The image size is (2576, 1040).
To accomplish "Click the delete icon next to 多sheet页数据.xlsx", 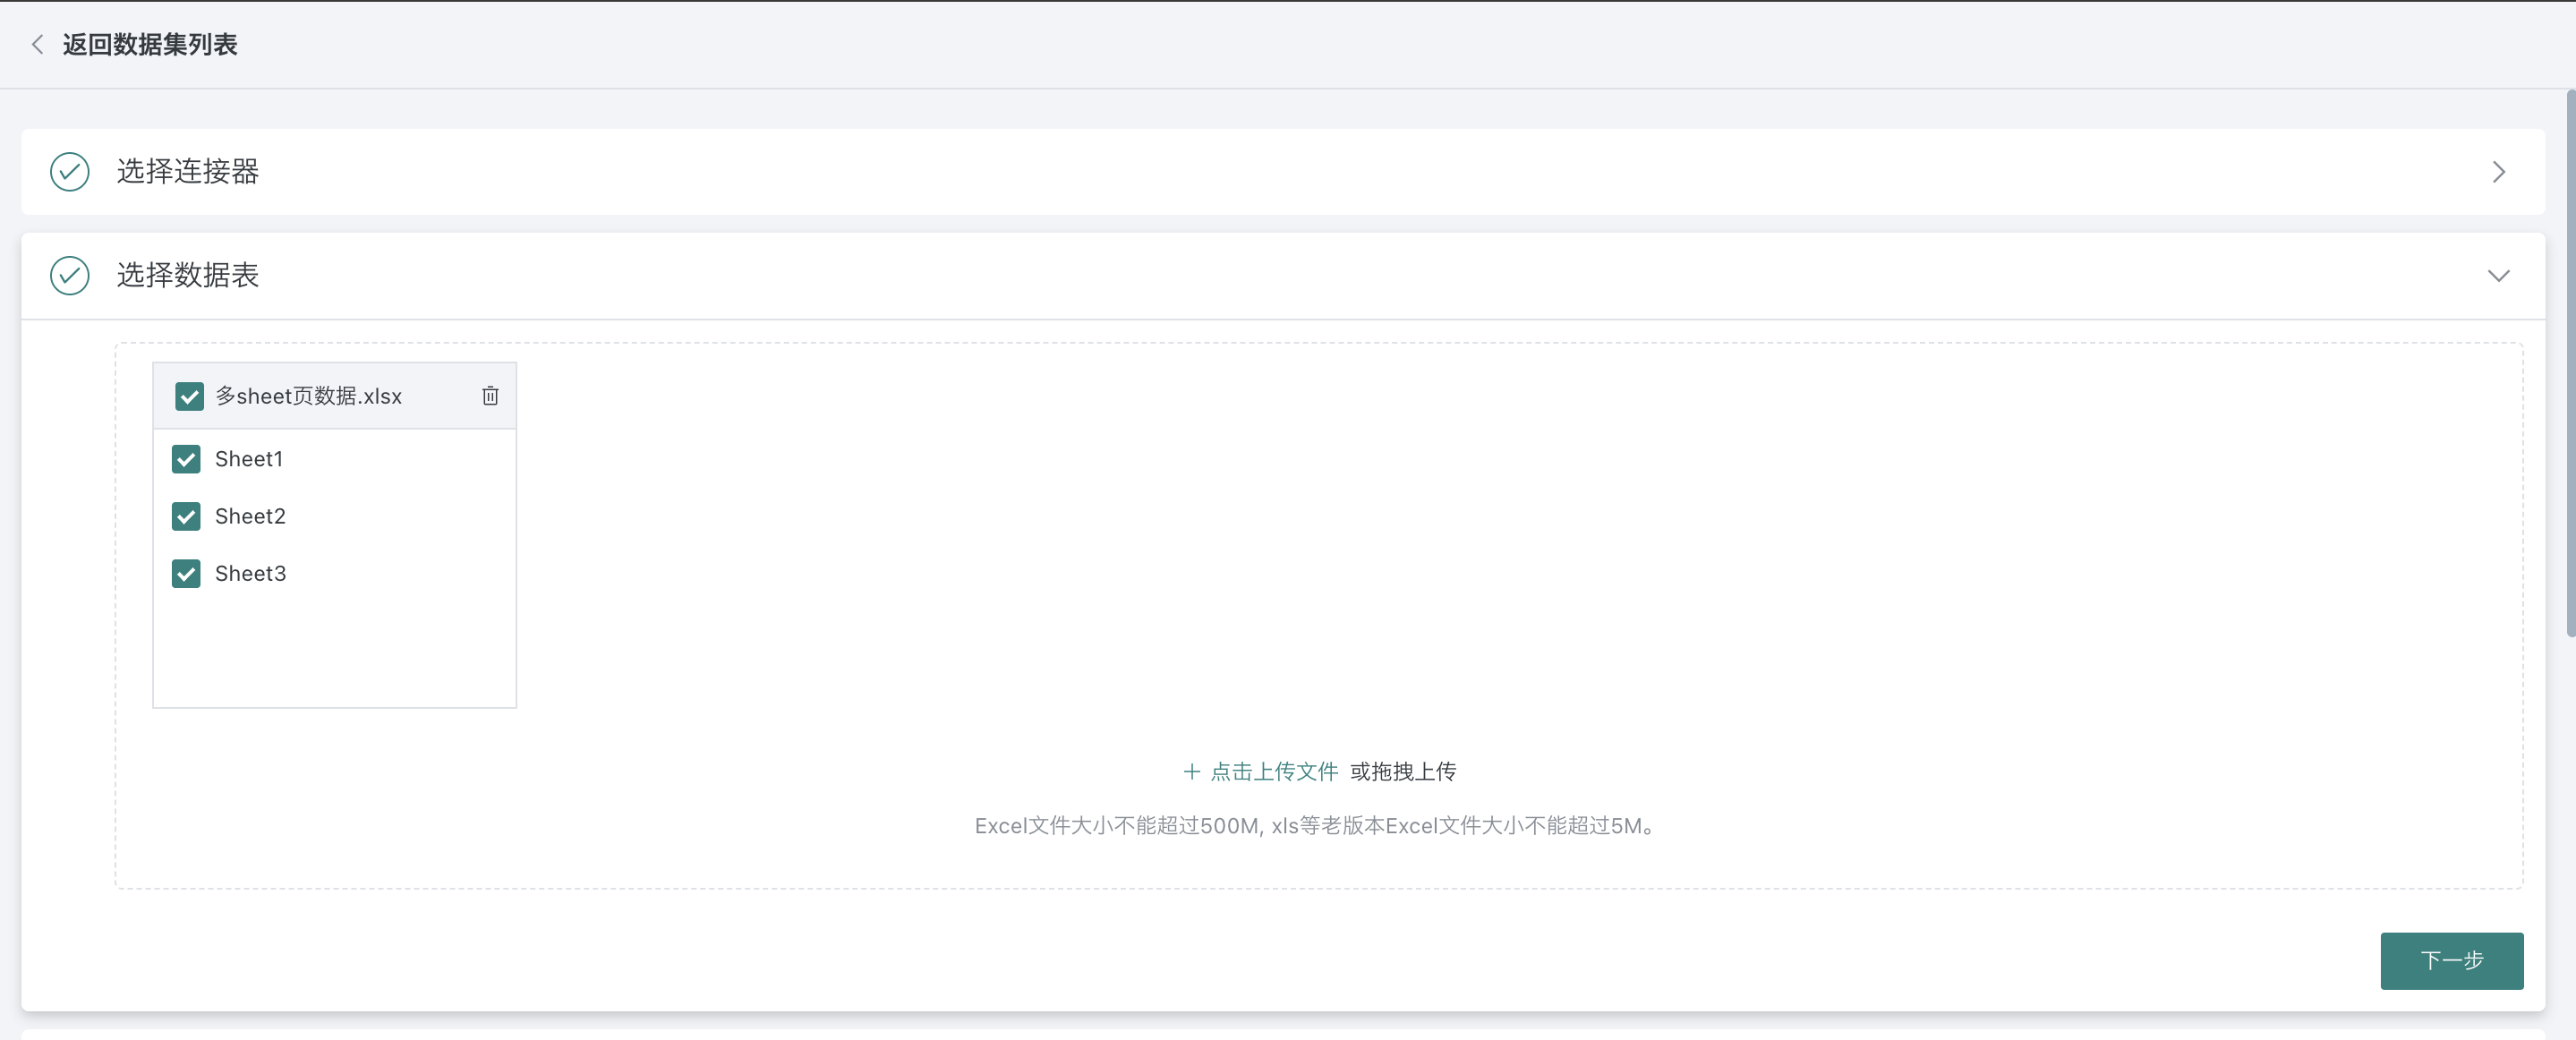I will coord(489,396).
